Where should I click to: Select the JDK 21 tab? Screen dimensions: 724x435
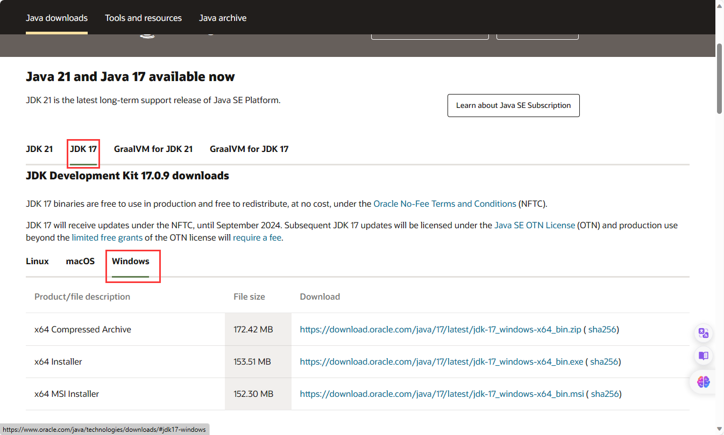tap(39, 149)
